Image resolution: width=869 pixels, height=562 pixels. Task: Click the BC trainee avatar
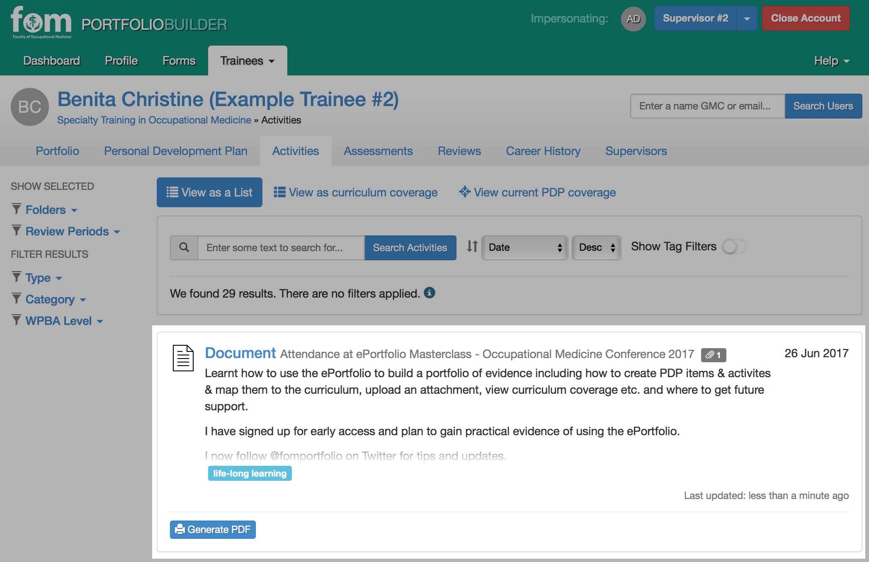[x=30, y=107]
